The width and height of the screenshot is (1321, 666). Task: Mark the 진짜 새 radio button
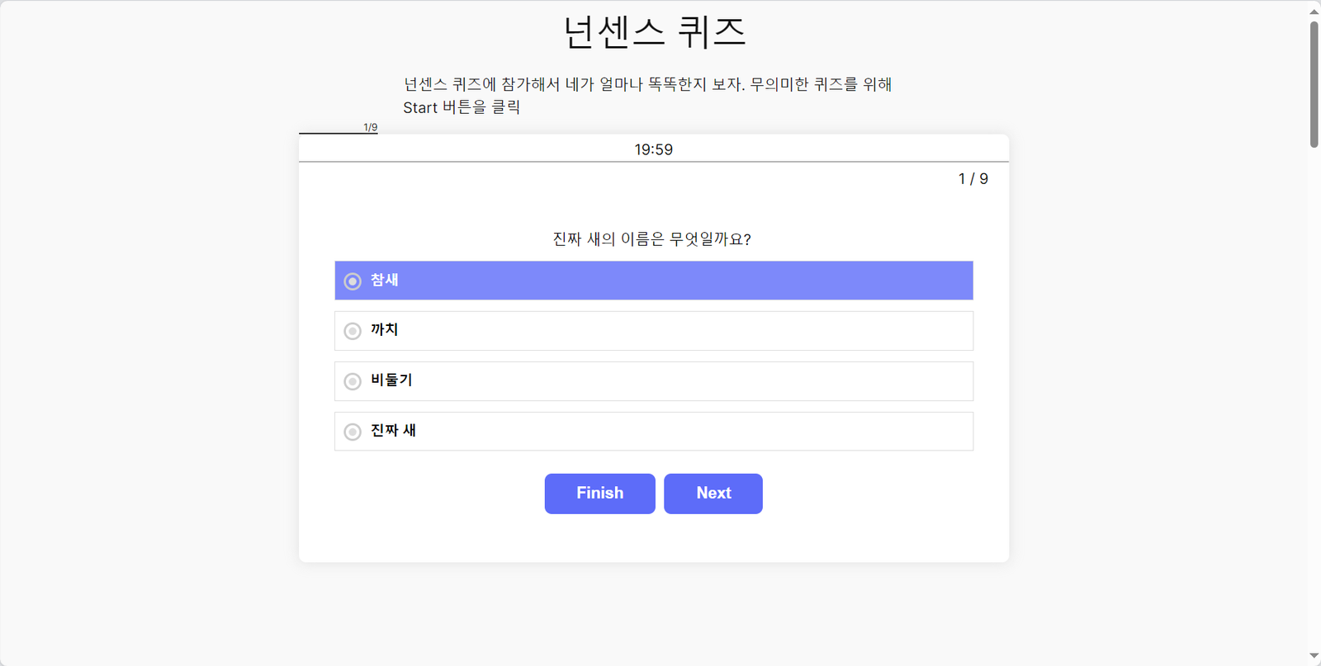tap(353, 432)
